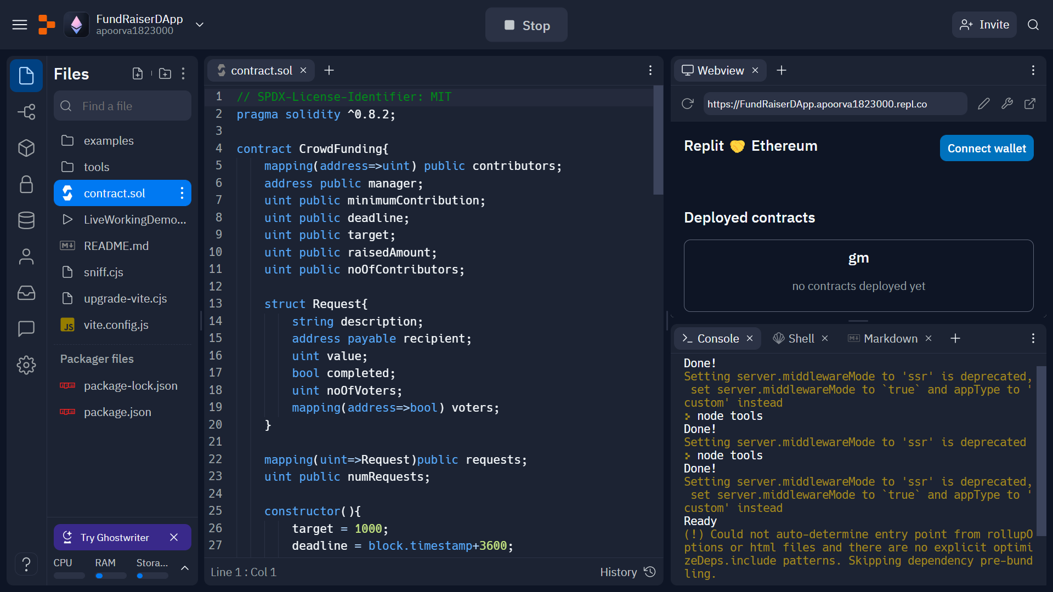This screenshot has width=1053, height=592.
Task: Refresh the Webview page
Action: click(688, 104)
